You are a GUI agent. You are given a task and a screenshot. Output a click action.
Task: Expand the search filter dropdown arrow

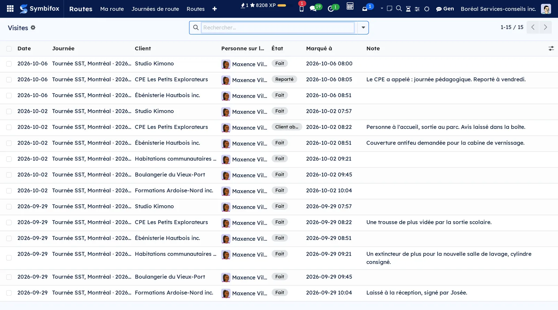pos(363,28)
